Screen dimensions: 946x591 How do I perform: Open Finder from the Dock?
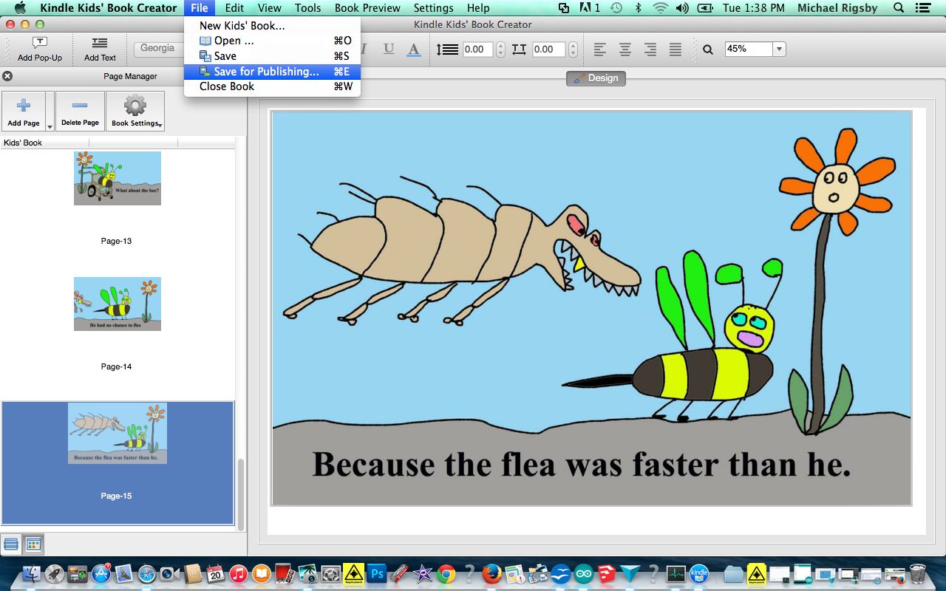point(31,574)
